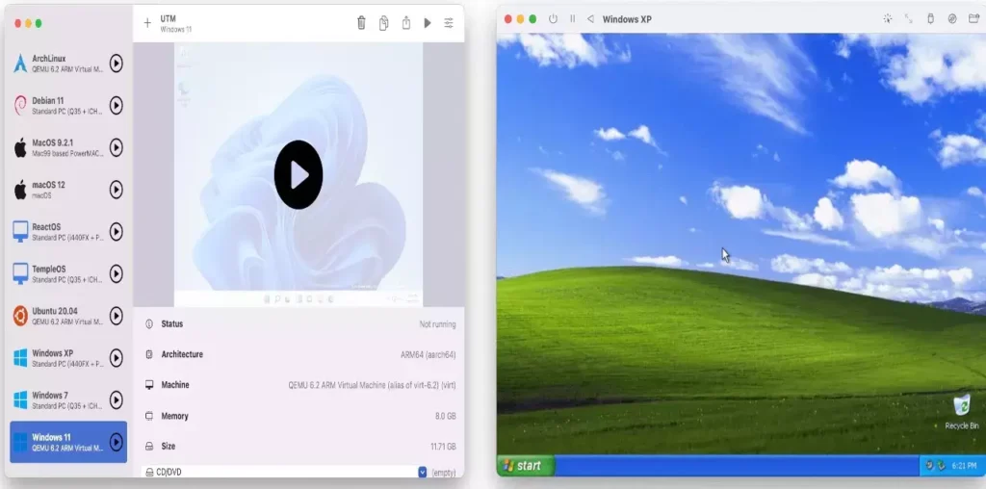This screenshot has width=986, height=489.
Task: Click the 6:21 PM clock in the XP taskbar
Action: [964, 466]
